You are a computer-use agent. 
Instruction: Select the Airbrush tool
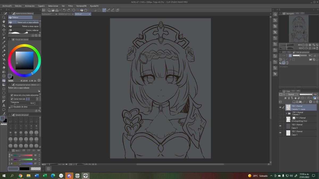[x=4, y=59]
